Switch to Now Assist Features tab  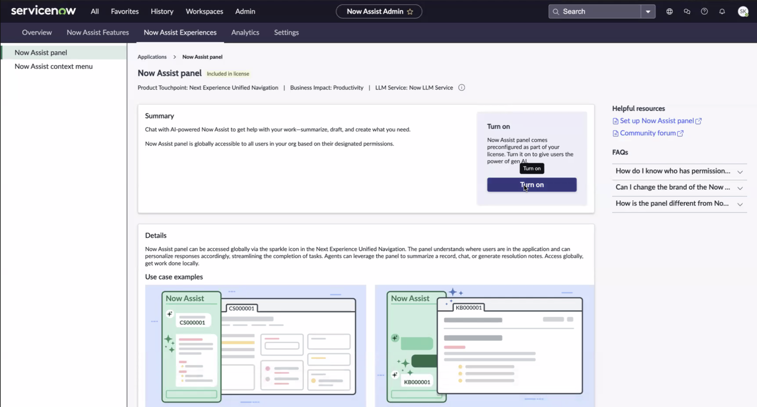[x=98, y=32]
